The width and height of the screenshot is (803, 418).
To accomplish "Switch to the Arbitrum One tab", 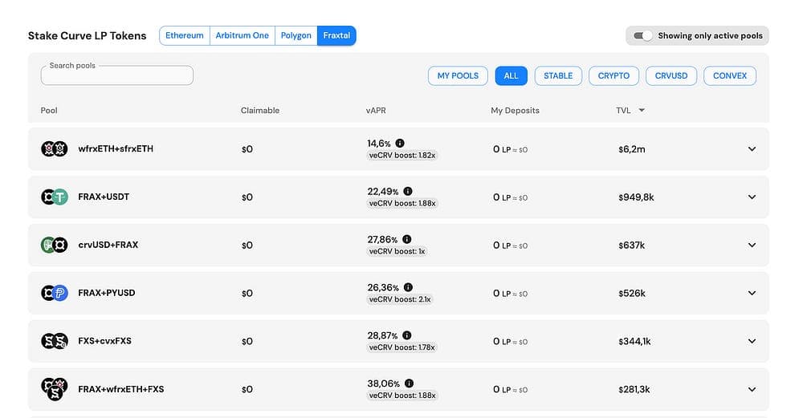I will pos(243,36).
